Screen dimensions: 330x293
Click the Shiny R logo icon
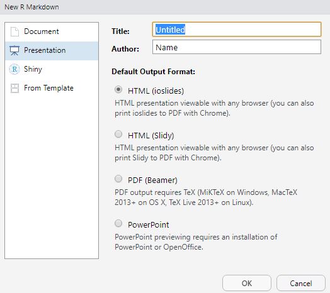pyautogui.click(x=14, y=69)
